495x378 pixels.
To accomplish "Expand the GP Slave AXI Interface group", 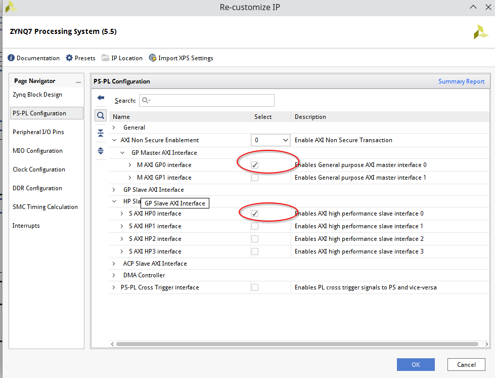I will 114,190.
